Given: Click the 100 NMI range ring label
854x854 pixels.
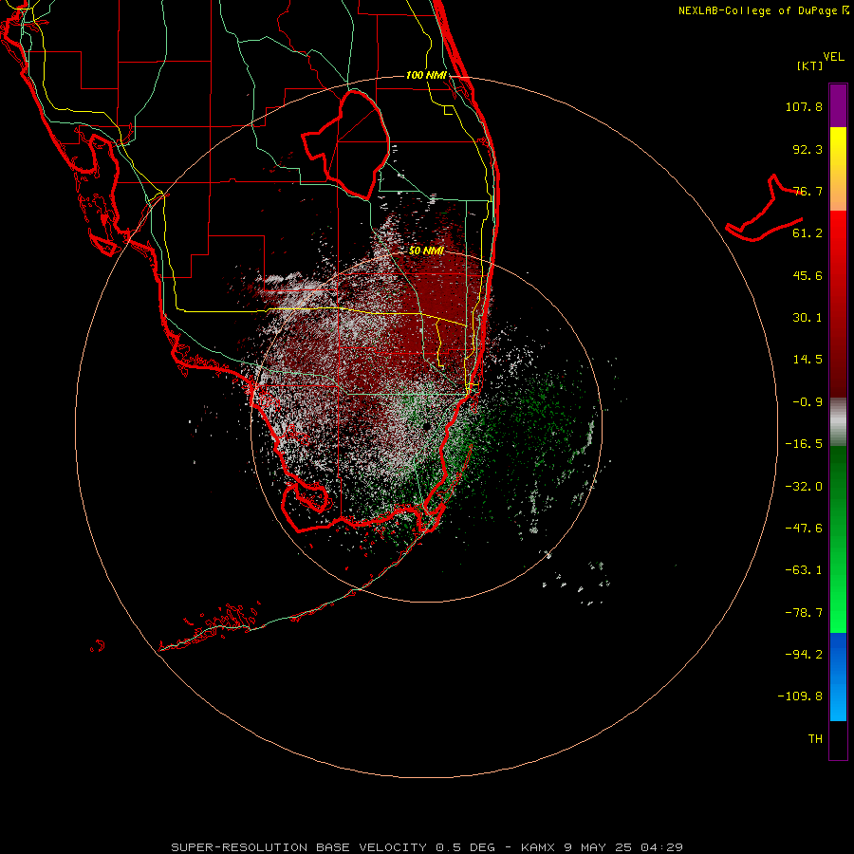Looking at the screenshot, I should pyautogui.click(x=426, y=75).
